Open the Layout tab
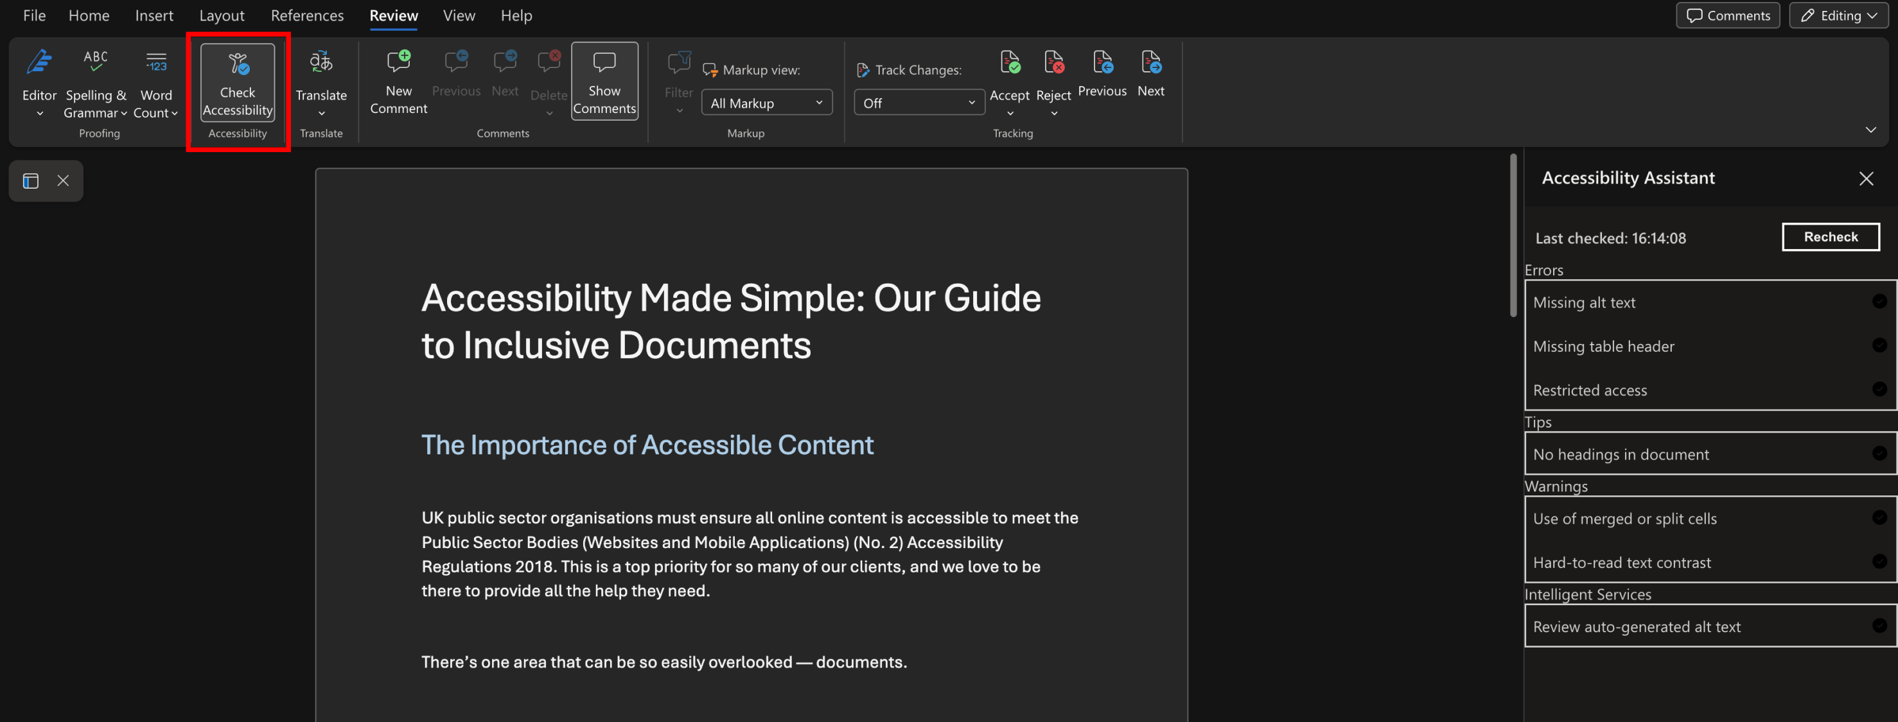This screenshot has height=722, width=1898. pos(221,15)
